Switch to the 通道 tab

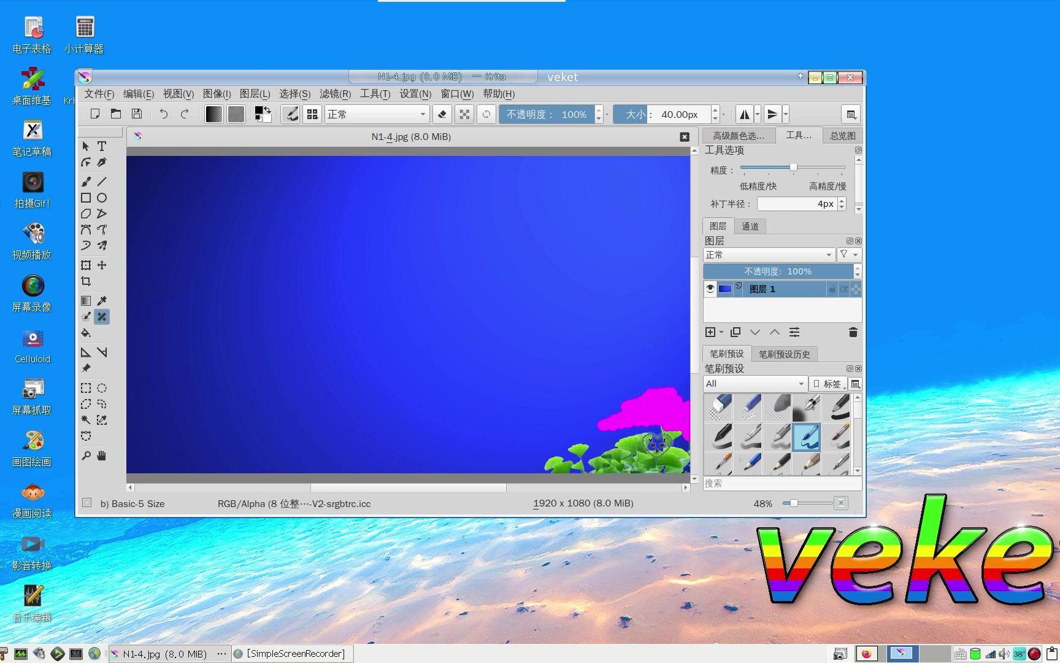pos(750,226)
